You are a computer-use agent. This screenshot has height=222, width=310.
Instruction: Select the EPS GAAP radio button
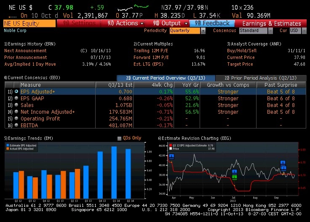click(x=16, y=98)
